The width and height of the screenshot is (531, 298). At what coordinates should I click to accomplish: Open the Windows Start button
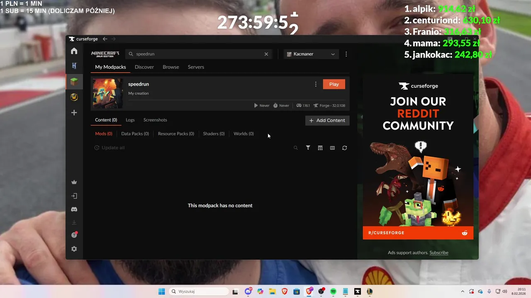point(161,291)
